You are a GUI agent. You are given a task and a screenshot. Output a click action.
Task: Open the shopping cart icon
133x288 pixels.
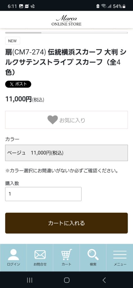(x=66, y=255)
